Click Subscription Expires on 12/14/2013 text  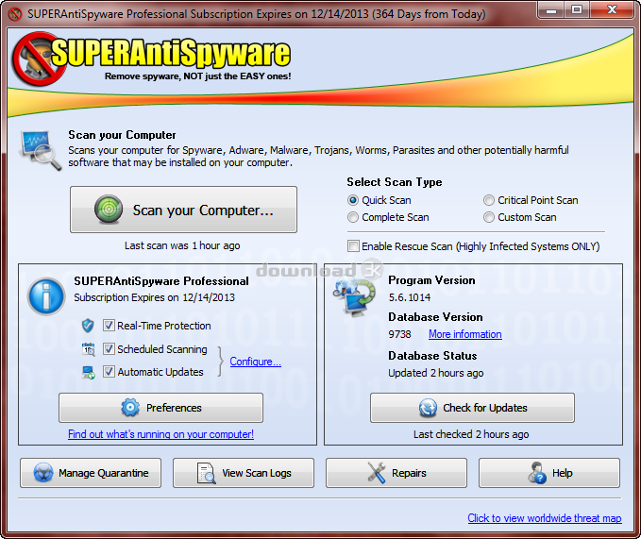[x=154, y=297]
